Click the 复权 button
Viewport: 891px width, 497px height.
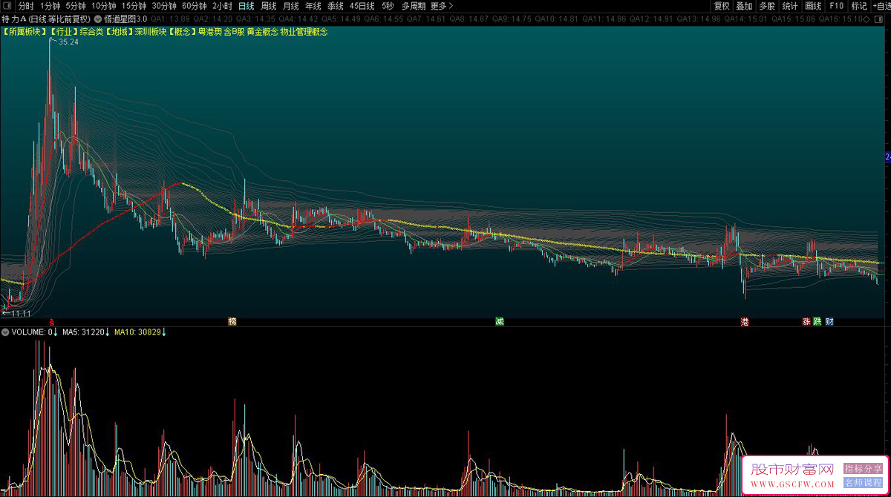(722, 6)
